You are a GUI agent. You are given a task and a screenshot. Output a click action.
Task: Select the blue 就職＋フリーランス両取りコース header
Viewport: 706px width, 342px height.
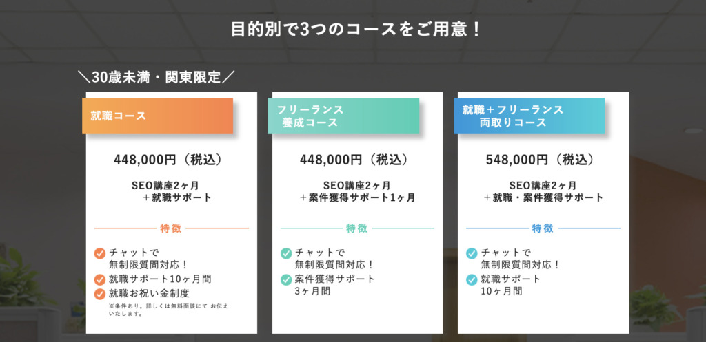click(x=529, y=116)
